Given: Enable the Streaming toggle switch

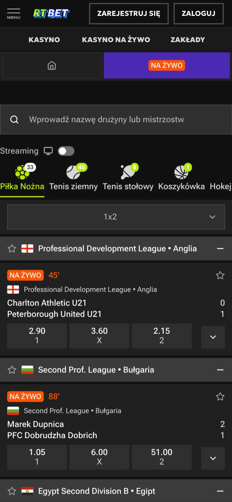Looking at the screenshot, I should (66, 151).
